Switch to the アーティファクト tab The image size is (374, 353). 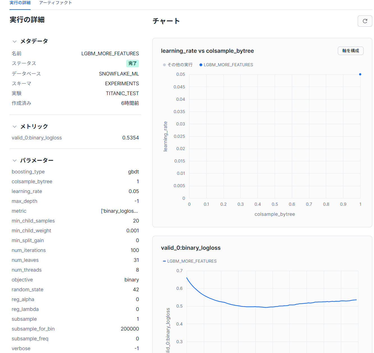[56, 3]
